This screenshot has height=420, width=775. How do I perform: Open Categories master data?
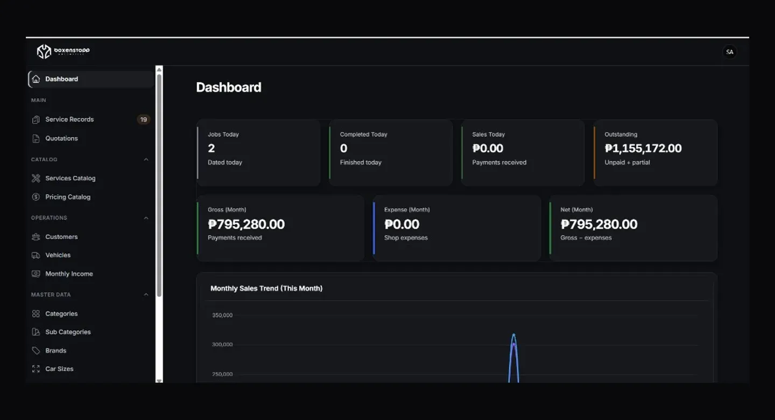(x=91, y=314)
